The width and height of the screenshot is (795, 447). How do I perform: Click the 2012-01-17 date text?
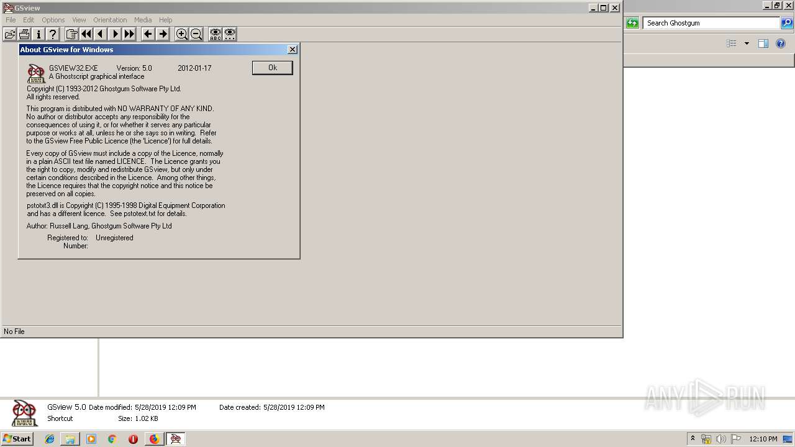pyautogui.click(x=194, y=68)
